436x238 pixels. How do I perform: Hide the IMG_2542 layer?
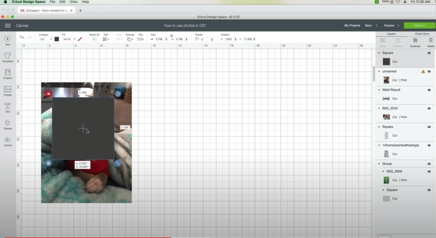click(429, 108)
